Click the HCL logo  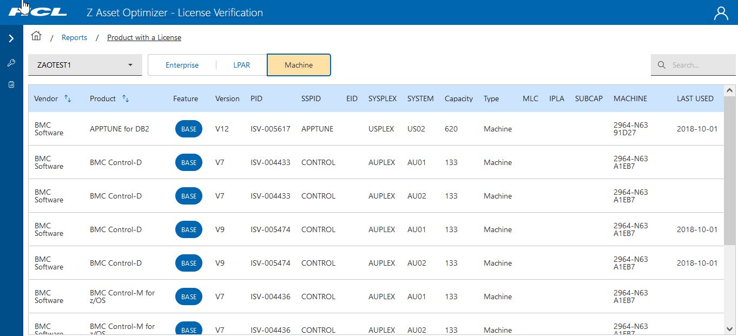38,12
